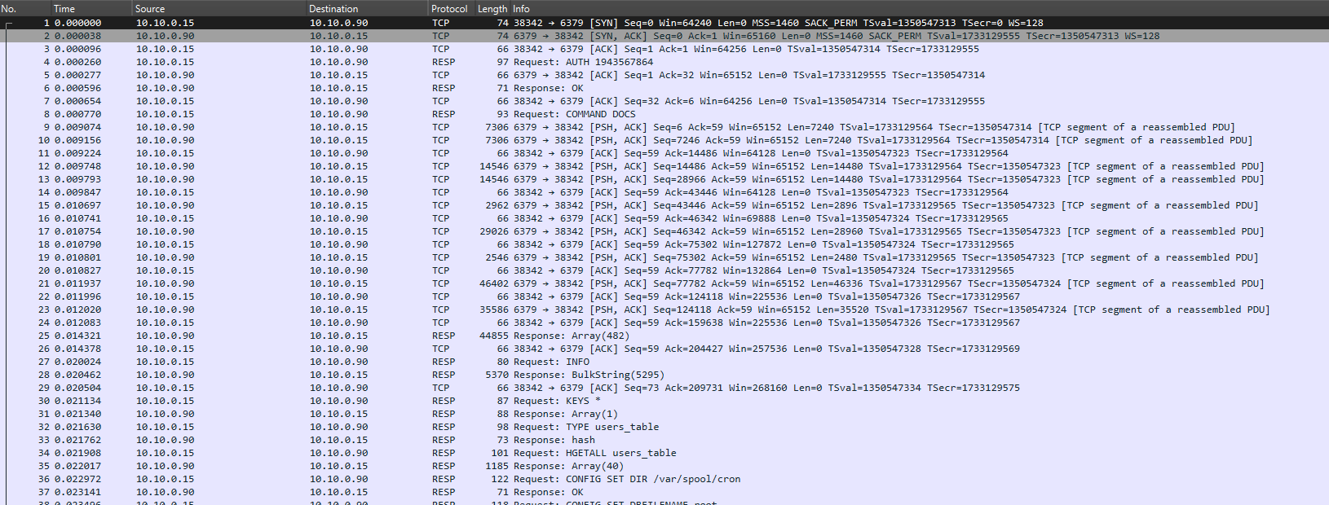The width and height of the screenshot is (1329, 505).
Task: Select packet 1 SYN row
Action: (x=664, y=23)
